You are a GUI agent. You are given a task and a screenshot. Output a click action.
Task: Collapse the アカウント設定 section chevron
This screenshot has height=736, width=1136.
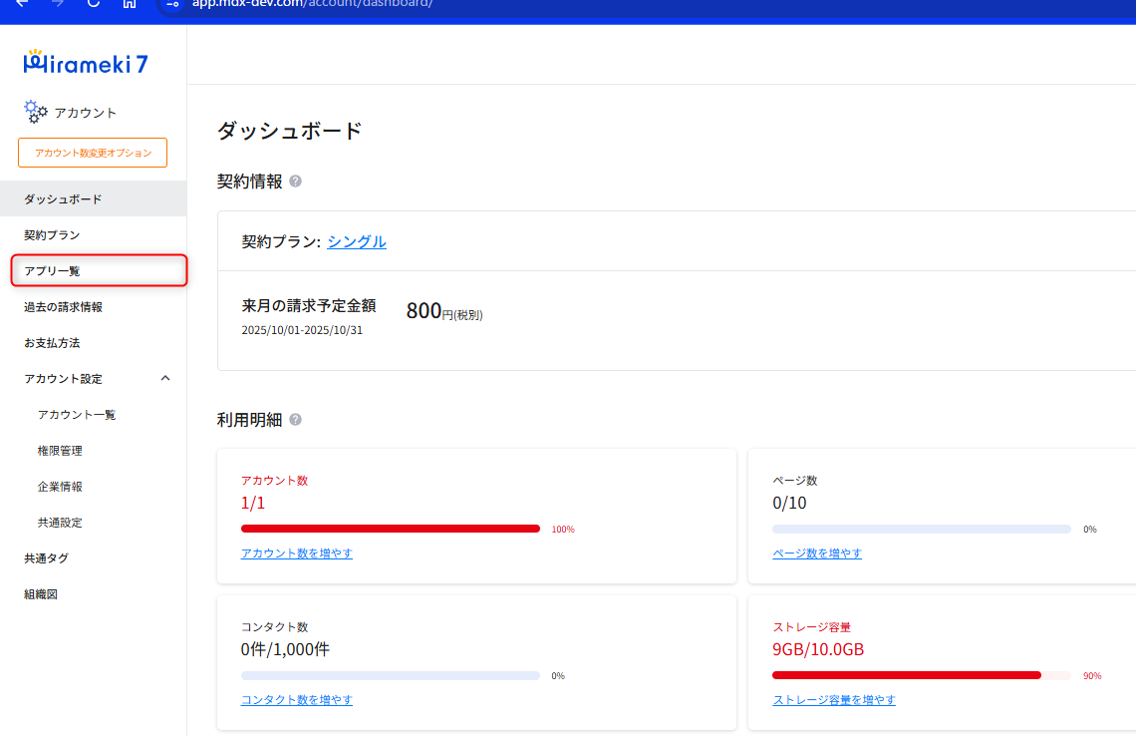pyautogui.click(x=165, y=378)
